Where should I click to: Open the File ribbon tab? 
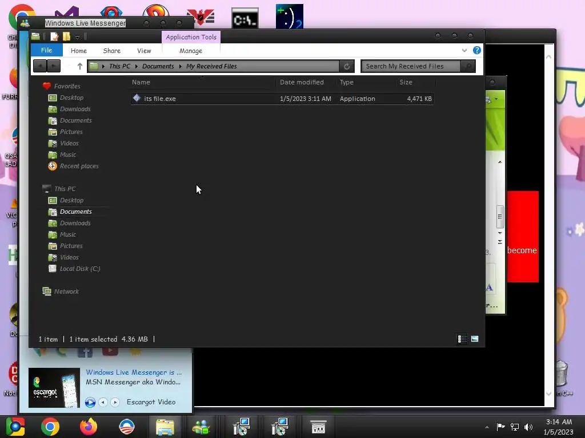pos(47,50)
